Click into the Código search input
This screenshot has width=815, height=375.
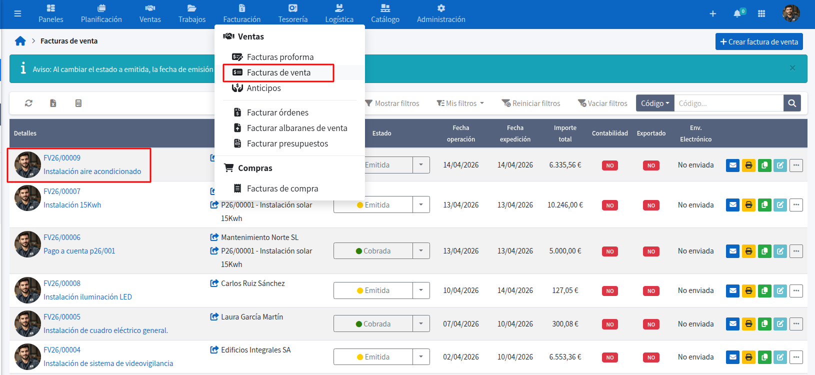[728, 103]
